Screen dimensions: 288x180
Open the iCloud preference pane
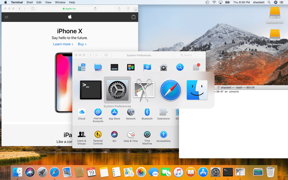tap(82, 114)
